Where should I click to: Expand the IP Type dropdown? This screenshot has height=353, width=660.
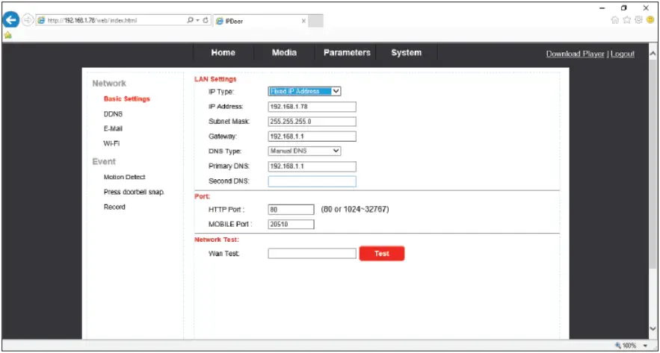click(x=304, y=91)
